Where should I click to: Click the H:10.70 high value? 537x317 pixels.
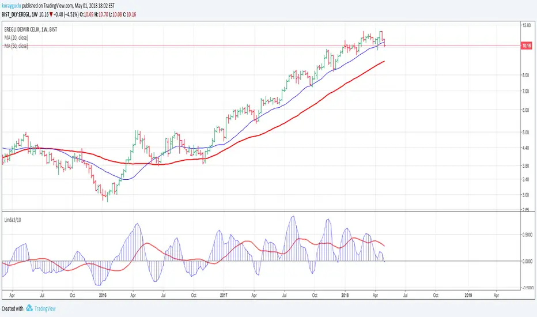[x=102, y=14]
